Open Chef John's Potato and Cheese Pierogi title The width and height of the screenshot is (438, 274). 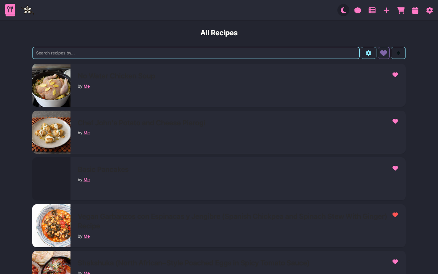[x=142, y=123]
